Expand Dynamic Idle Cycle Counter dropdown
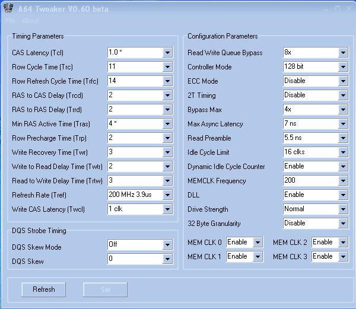 (343, 167)
